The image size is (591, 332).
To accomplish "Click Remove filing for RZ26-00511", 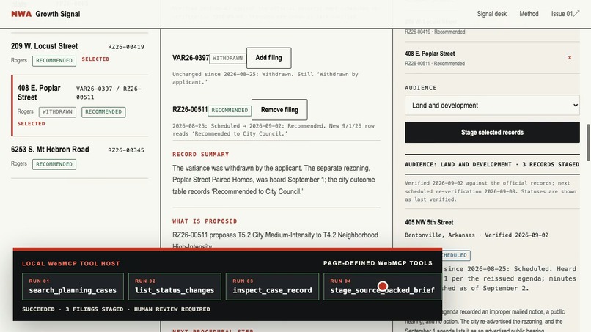I will click(279, 110).
